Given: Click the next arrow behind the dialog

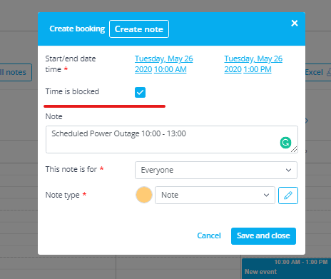Looking at the screenshot, I should (x=307, y=121).
